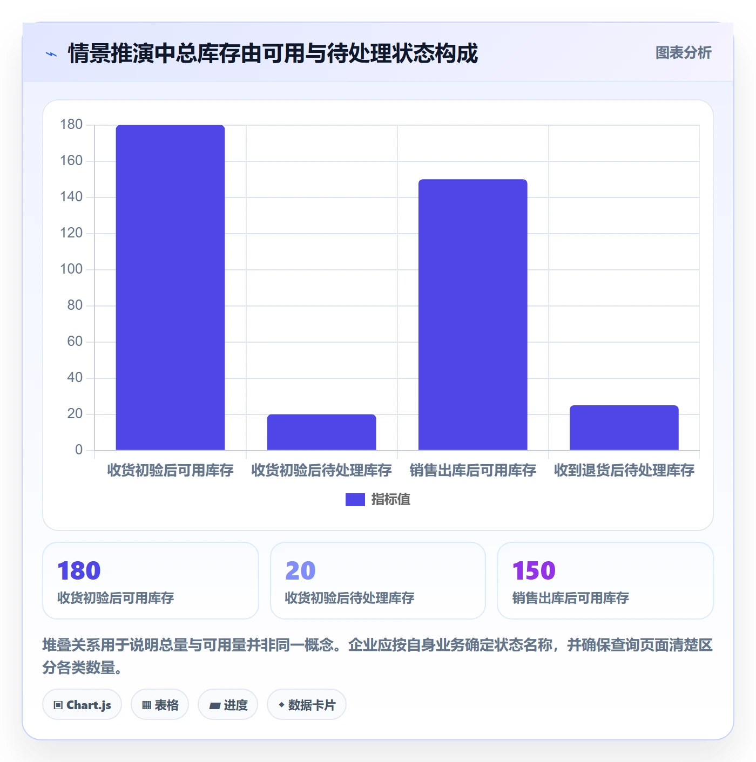Open the 150 销售出库后可用库存 data card
Screen dimensions: 756x762
[x=605, y=581]
